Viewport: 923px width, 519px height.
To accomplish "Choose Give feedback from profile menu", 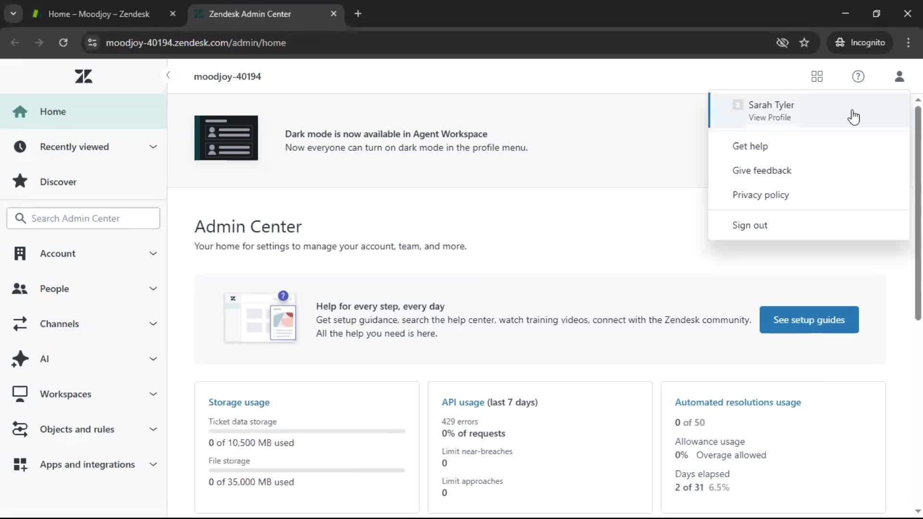I will 809,170.
